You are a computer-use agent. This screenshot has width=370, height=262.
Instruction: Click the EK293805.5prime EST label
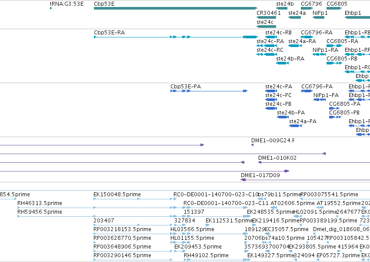click(312, 247)
